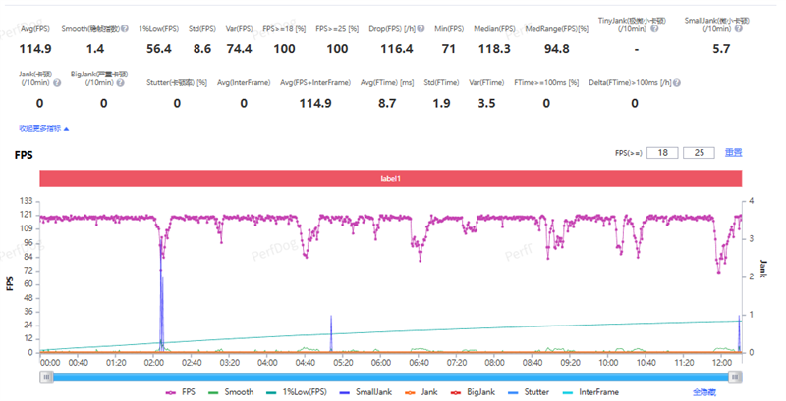
Task: Click 重置 reset link
Action: tap(733, 153)
